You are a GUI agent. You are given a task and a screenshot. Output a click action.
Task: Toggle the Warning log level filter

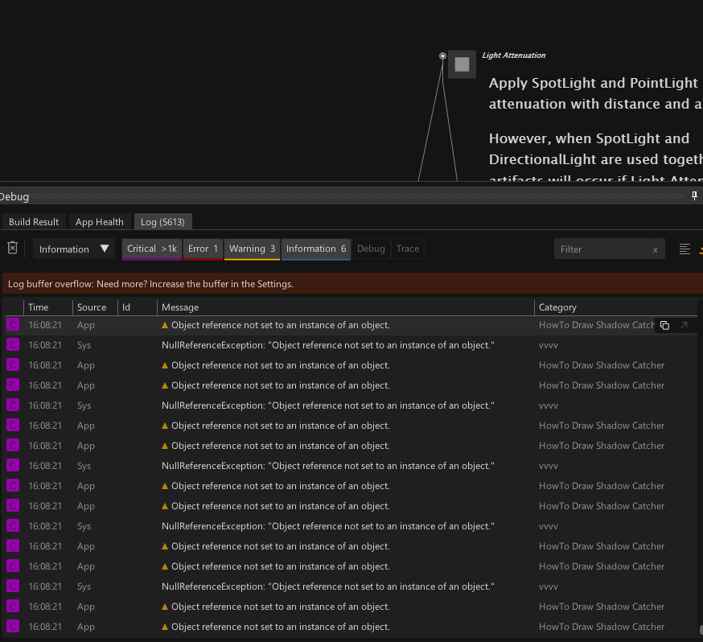pyautogui.click(x=252, y=249)
